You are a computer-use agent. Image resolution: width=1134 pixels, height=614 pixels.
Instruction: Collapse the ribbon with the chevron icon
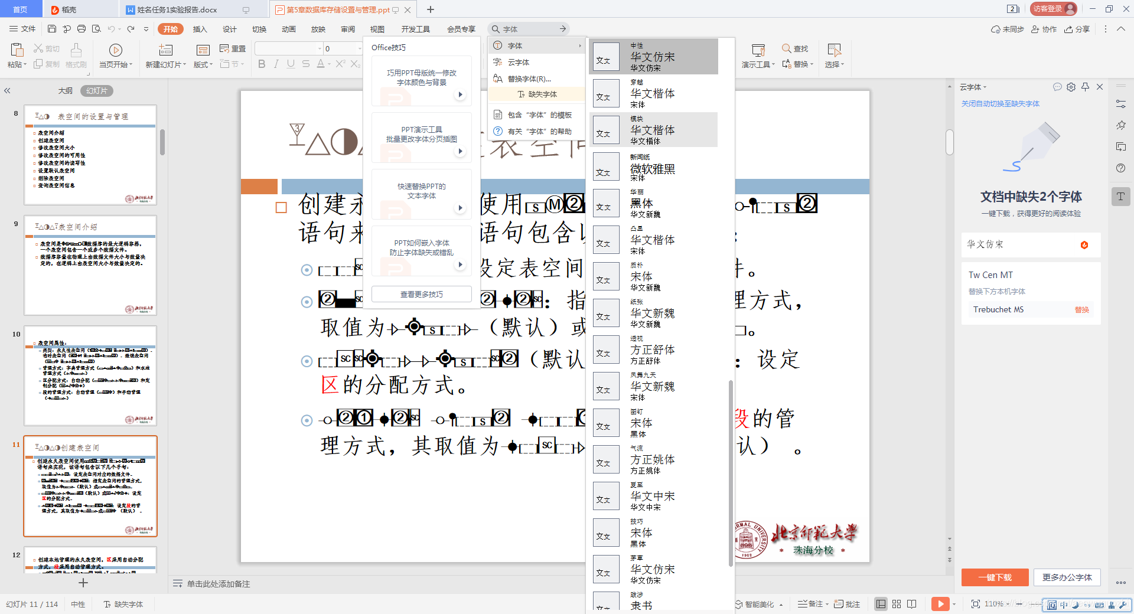[x=1121, y=29]
